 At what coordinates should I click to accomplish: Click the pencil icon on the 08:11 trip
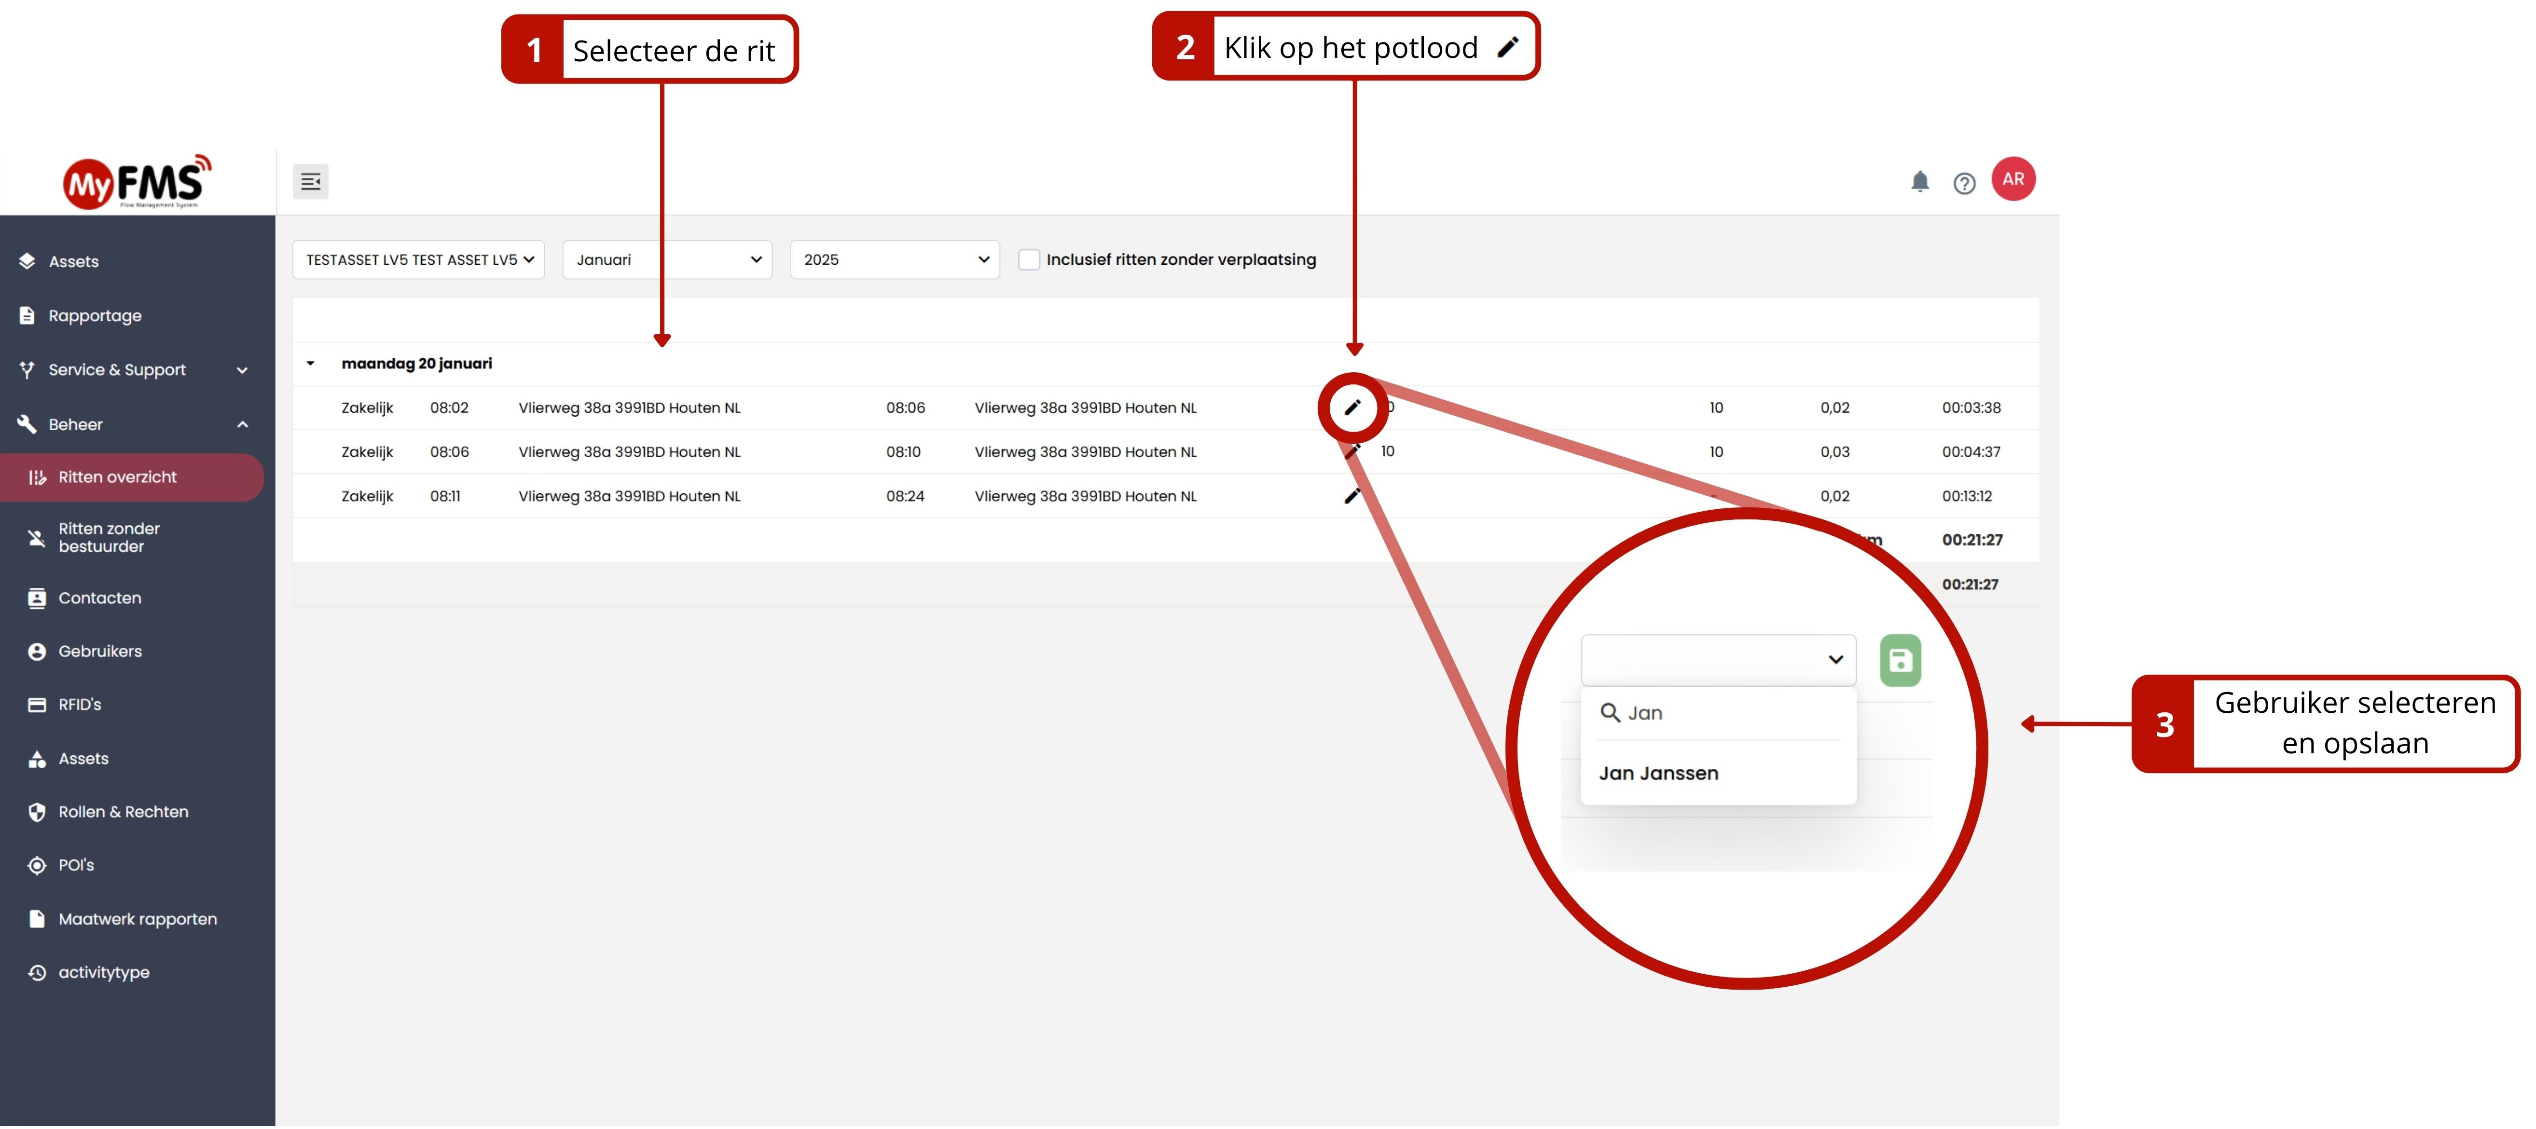[1351, 496]
